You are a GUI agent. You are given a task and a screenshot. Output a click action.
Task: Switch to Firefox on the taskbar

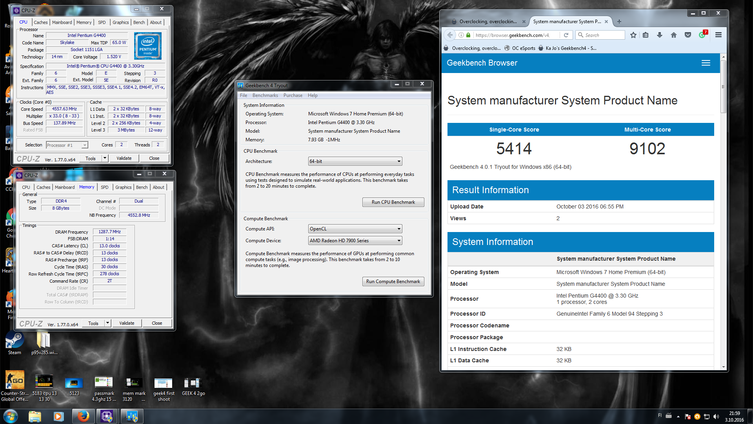(83, 416)
